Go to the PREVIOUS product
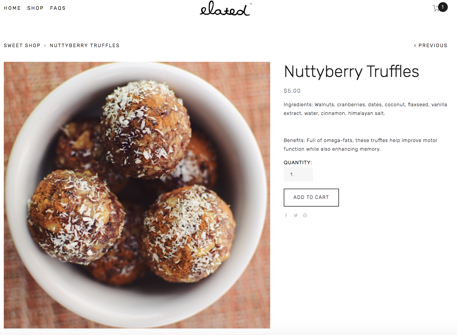Screen dimensions: 457x335 click(x=430, y=46)
